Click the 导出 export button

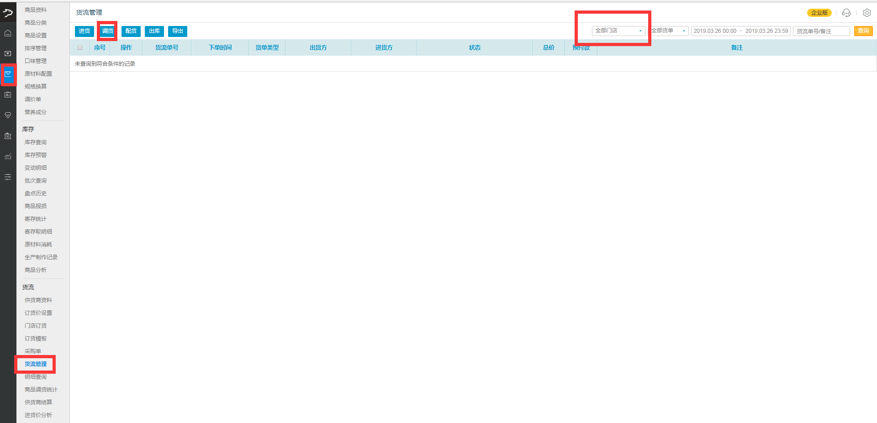(x=178, y=31)
